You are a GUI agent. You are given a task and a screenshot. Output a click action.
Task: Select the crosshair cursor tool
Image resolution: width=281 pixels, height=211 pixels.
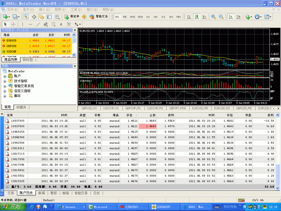click(13, 24)
